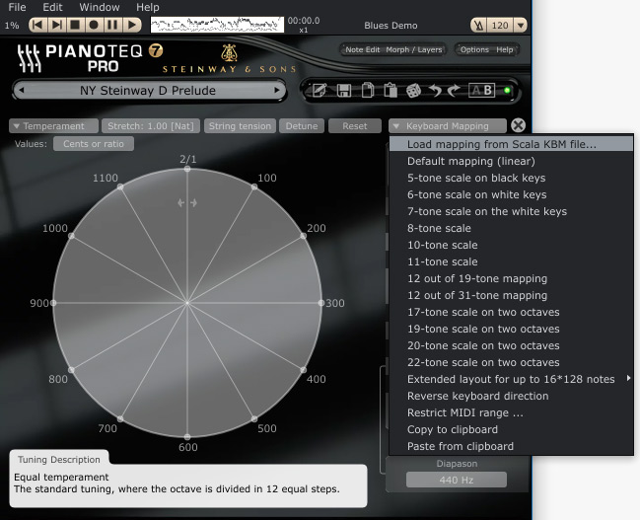Open the Morph / Layers panel
This screenshot has height=520, width=640.
[x=414, y=49]
